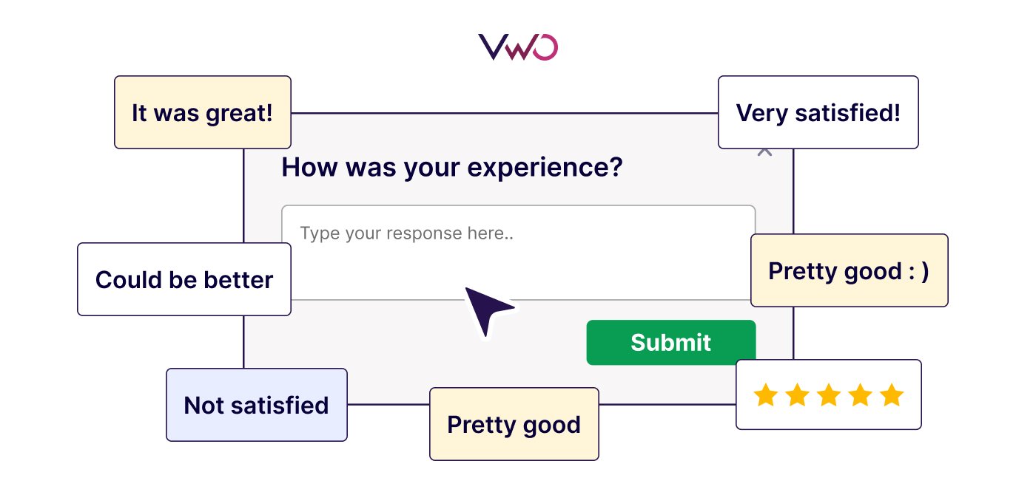Screen dimensions: 1036x492
Task: Select the second star rating
Action: tap(798, 395)
